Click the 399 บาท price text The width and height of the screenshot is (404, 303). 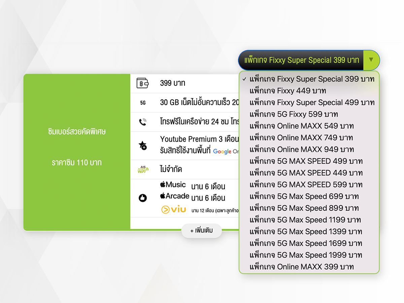173,83
